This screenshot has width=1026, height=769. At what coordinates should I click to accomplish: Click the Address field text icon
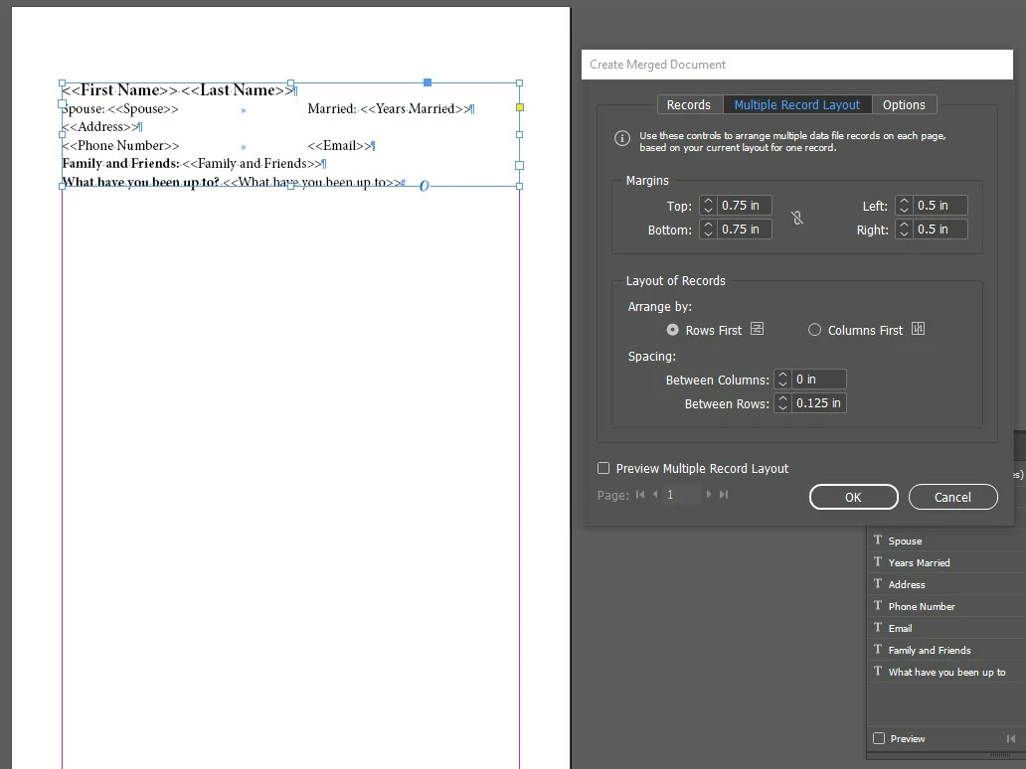(x=878, y=583)
